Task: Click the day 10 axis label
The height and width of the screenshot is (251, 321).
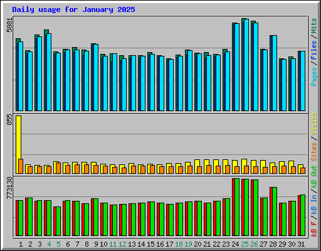Action: click(x=103, y=244)
